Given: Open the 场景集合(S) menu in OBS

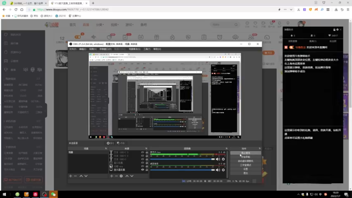Looking at the screenshot, I should (135, 49).
